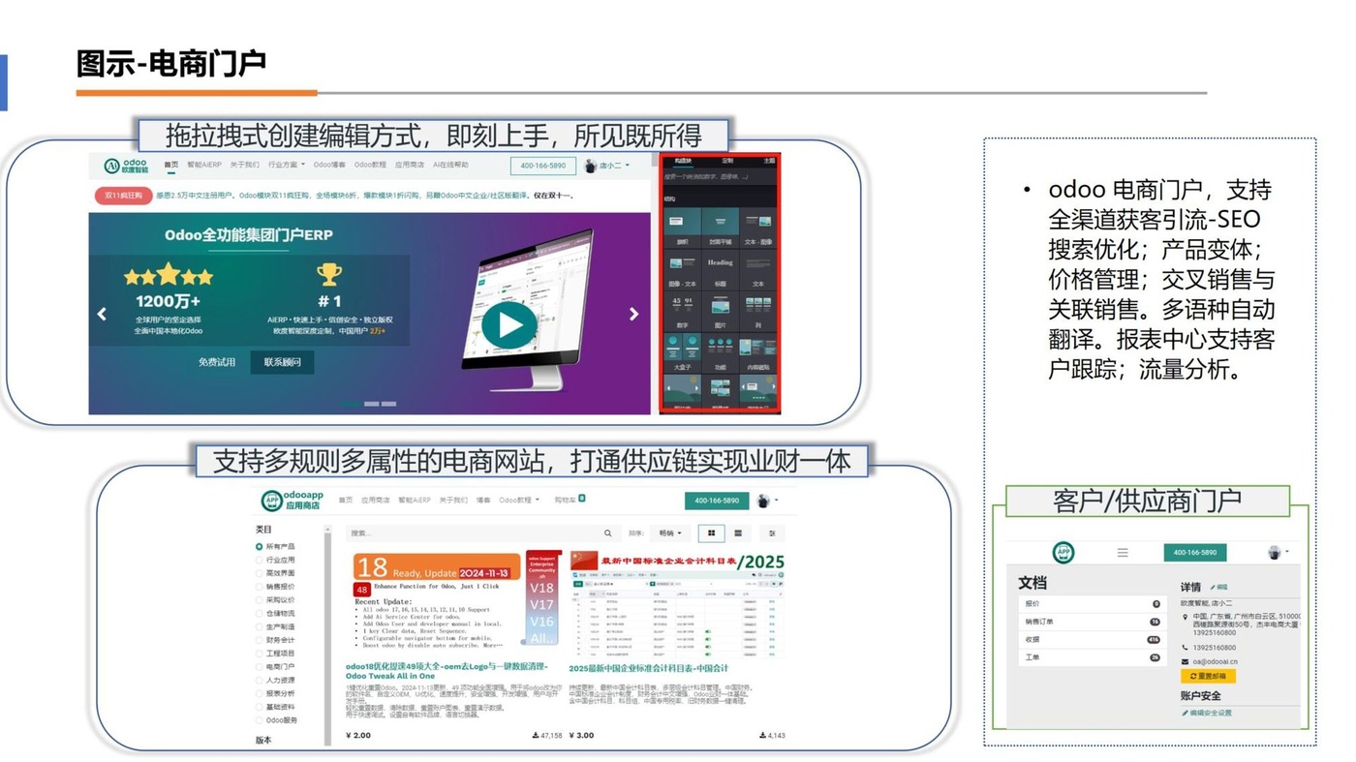Play the video on the Odoo ERP banner
The height and width of the screenshot is (762, 1356).
coord(509,324)
